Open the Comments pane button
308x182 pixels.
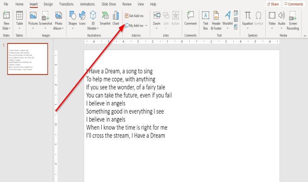[x=294, y=4]
